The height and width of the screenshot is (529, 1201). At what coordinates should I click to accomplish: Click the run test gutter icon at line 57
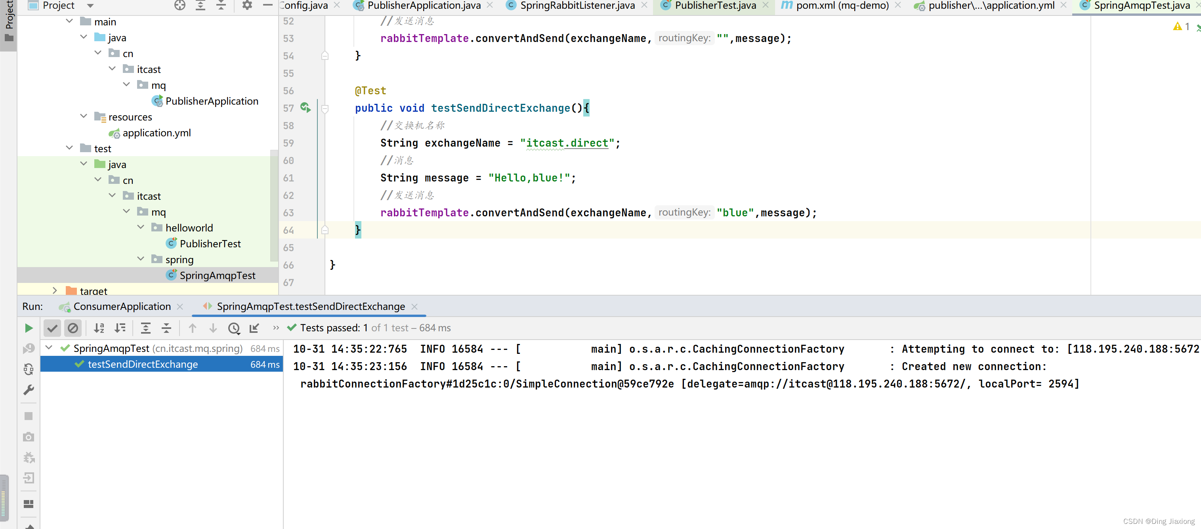(x=306, y=108)
